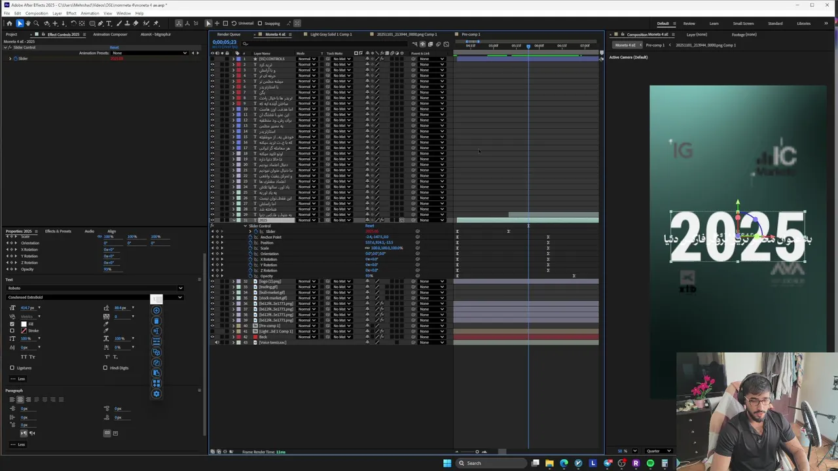
Task: Open the Animation menu
Action: pos(90,13)
